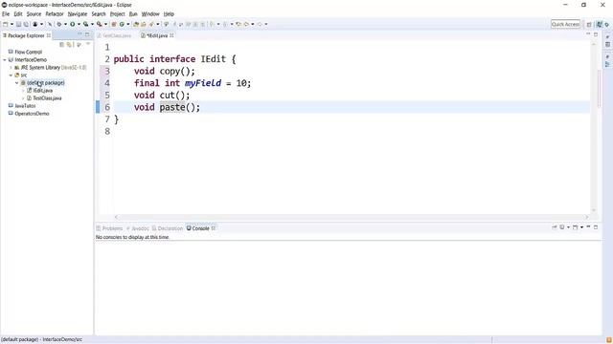Open the Open Console dropdown arrow
This screenshot has height=344, width=613.
581,227
